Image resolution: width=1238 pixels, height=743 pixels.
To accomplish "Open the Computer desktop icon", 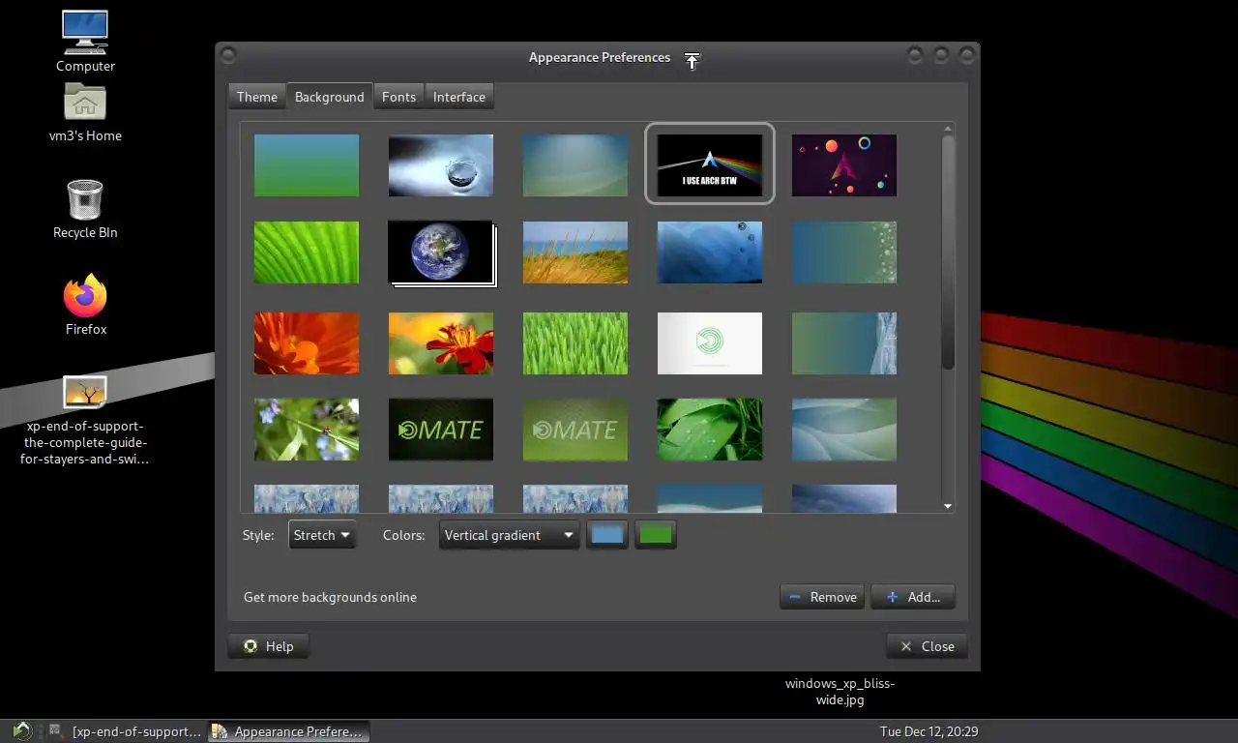I will pyautogui.click(x=85, y=42).
